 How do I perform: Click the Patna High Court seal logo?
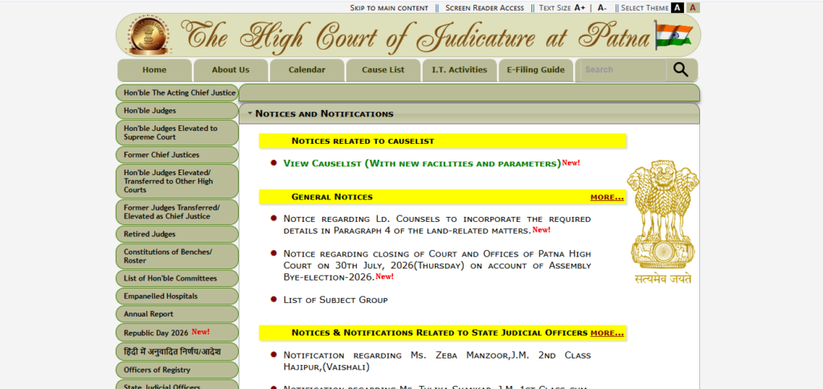pos(149,35)
